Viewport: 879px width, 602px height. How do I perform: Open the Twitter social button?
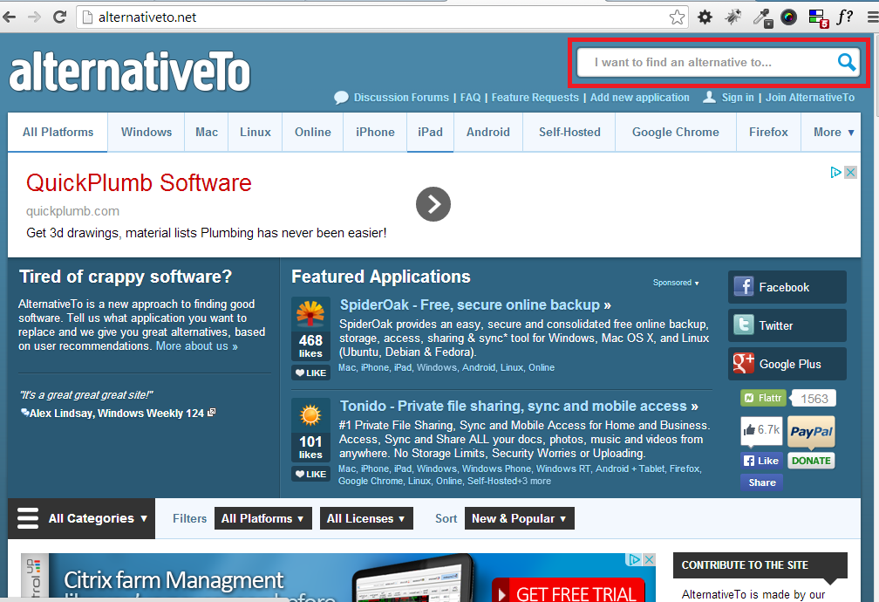tap(787, 325)
